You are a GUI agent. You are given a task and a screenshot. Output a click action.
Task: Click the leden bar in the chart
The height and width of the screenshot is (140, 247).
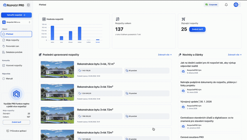(52, 33)
